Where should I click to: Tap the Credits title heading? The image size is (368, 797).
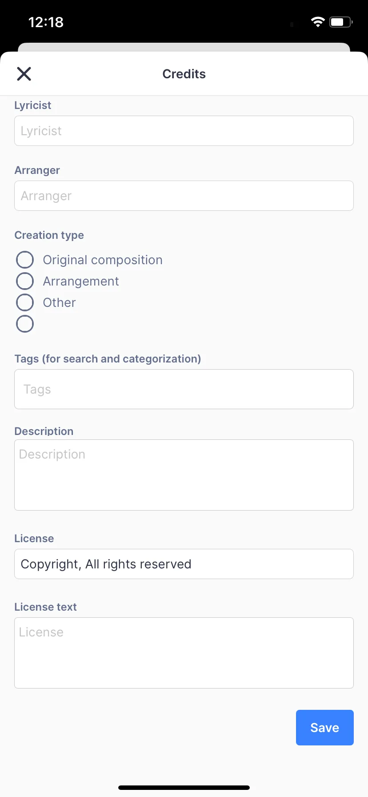click(x=184, y=74)
